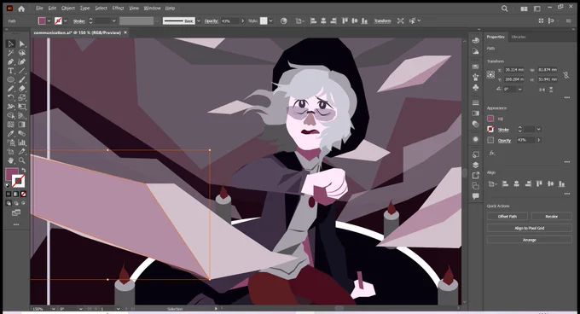Open brush definition Basic dropdown

tap(199, 21)
